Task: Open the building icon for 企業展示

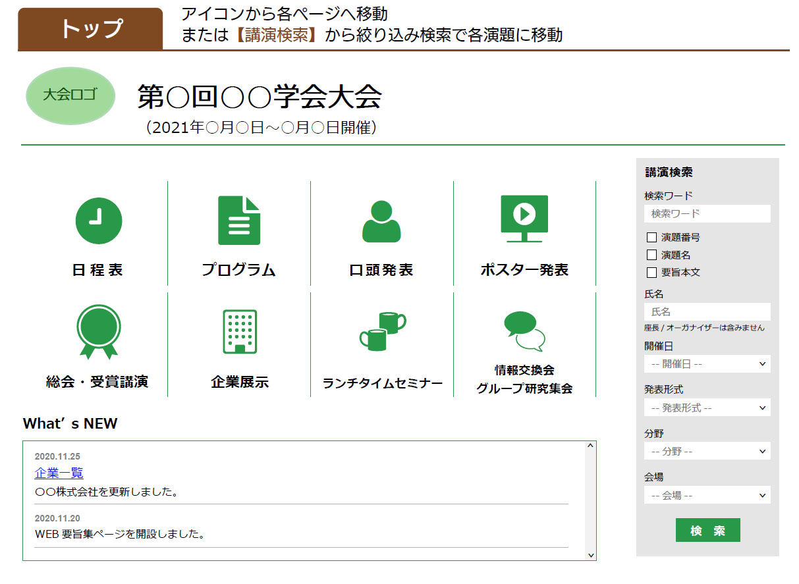Action: point(240,332)
